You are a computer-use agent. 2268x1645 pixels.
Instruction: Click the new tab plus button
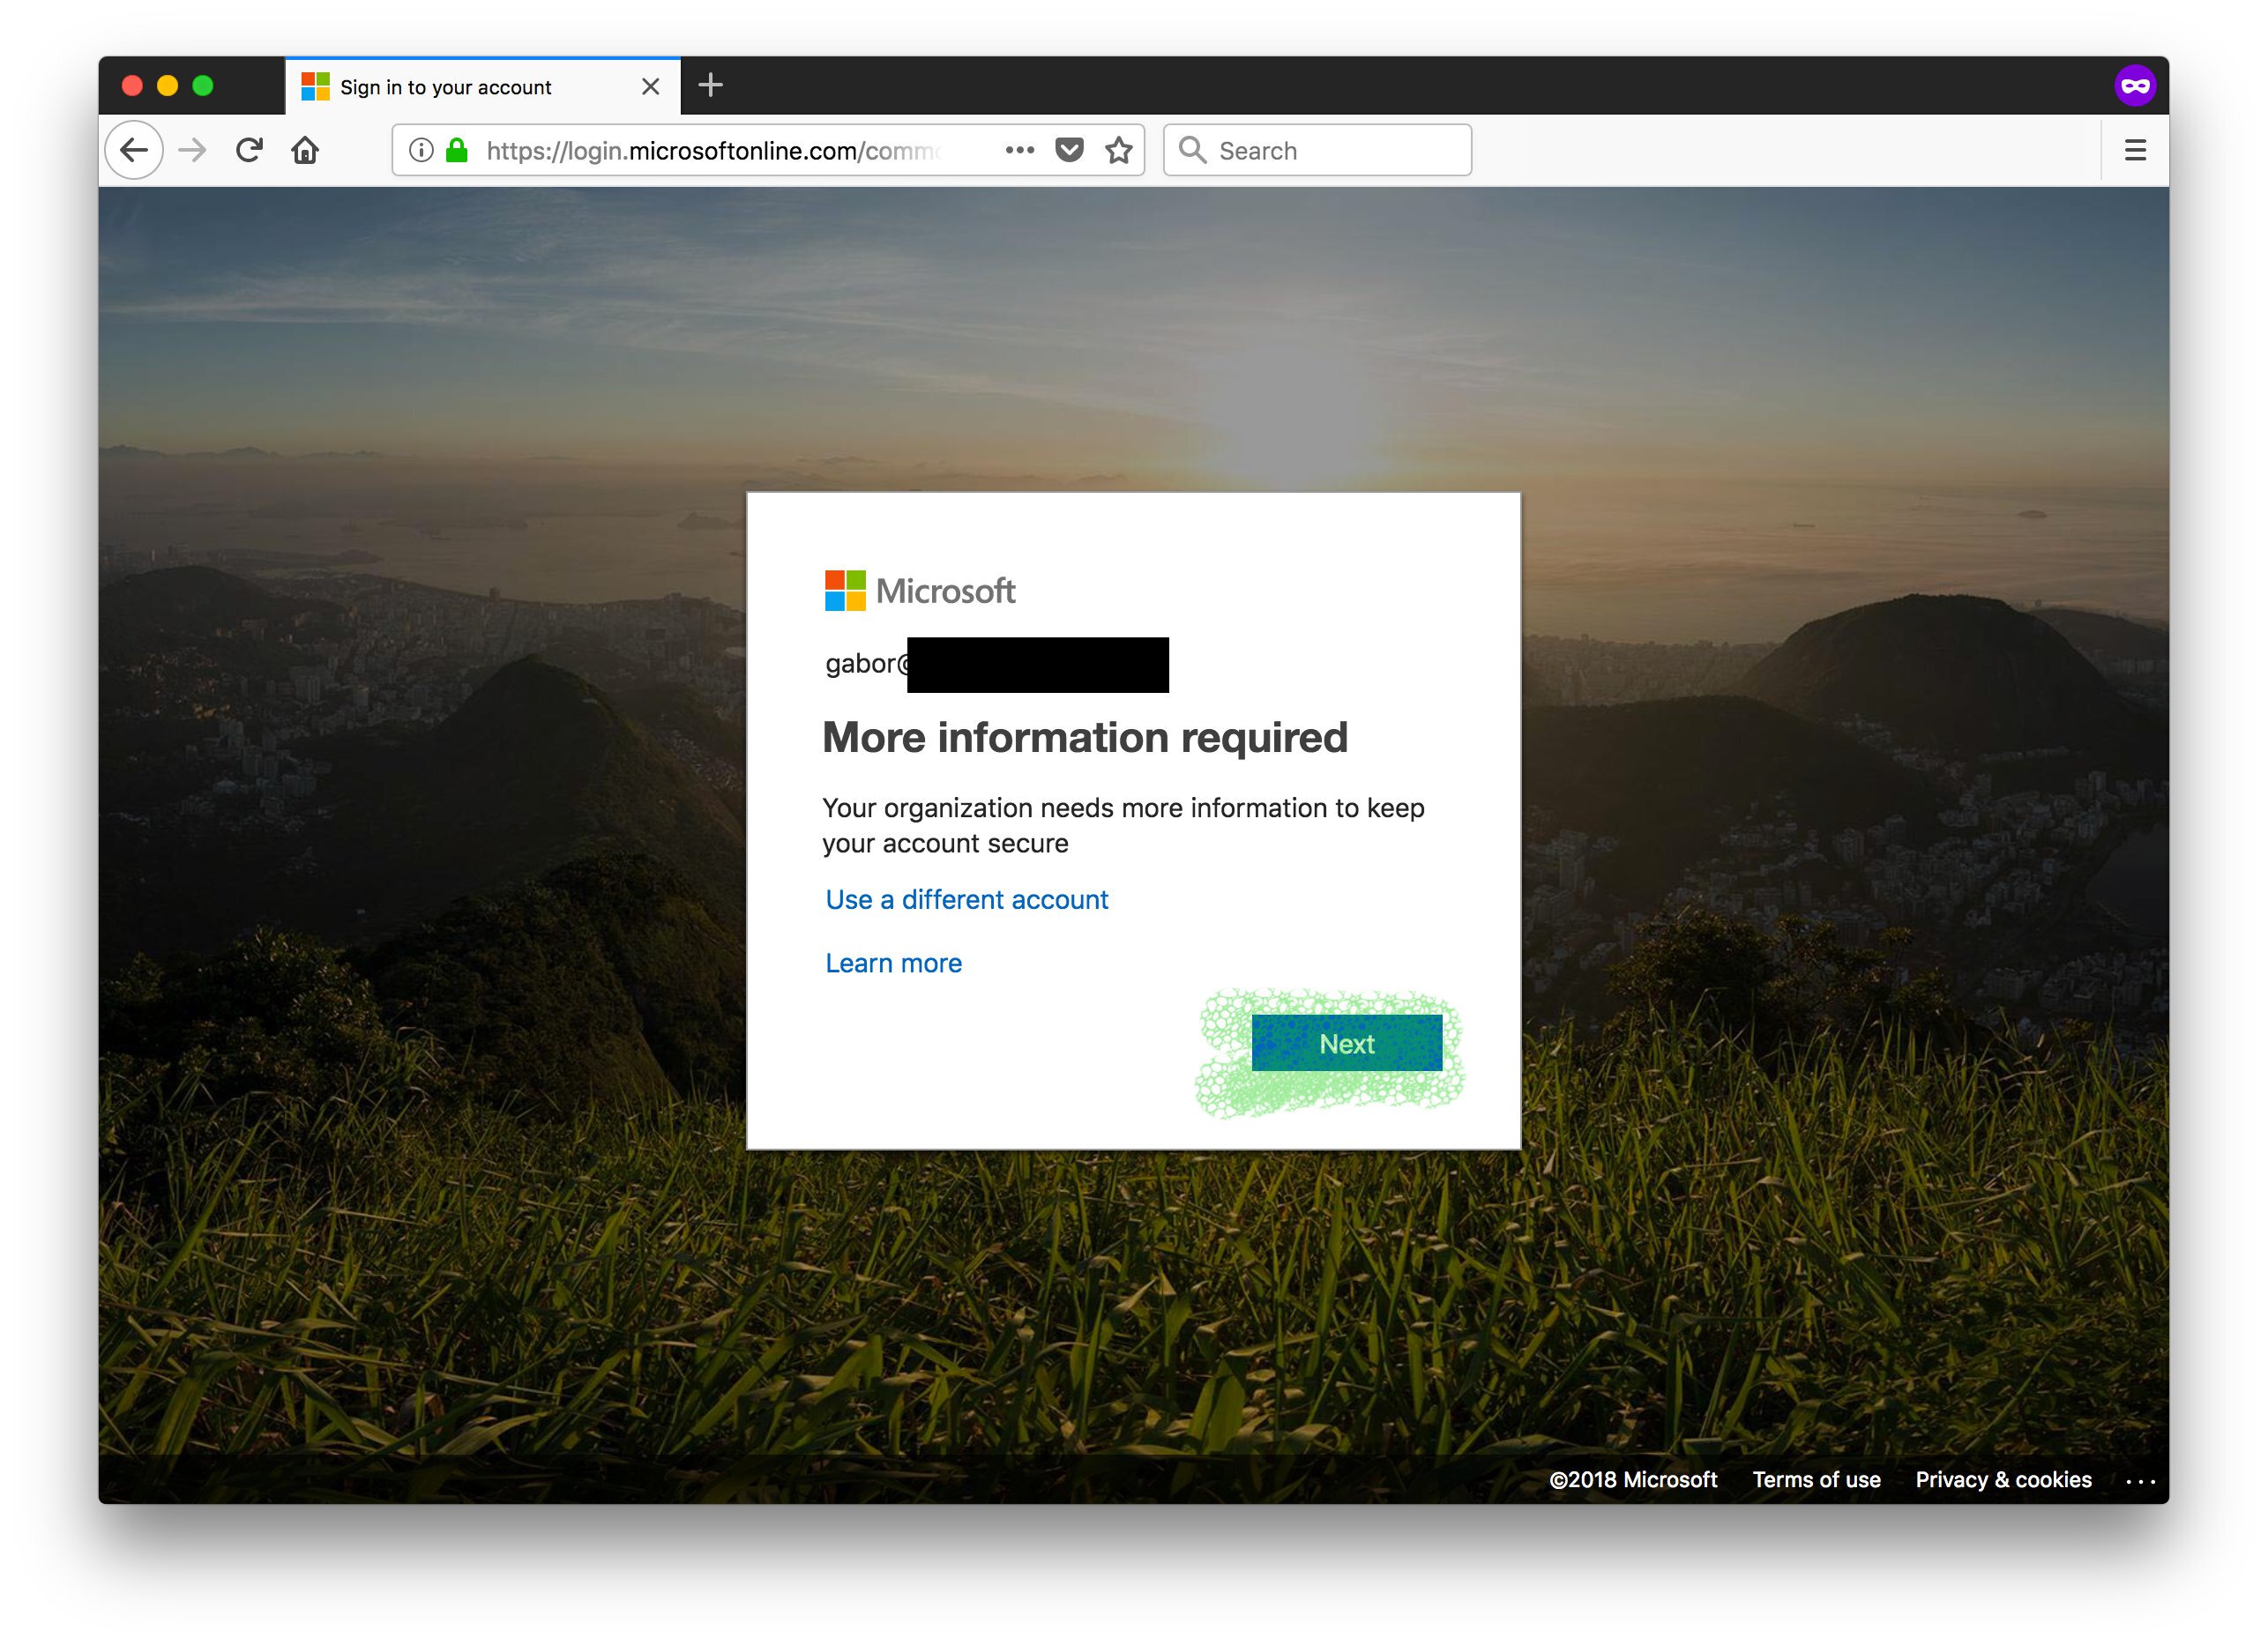712,83
